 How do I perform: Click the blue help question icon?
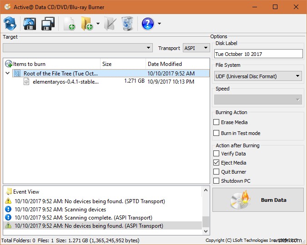(148, 24)
